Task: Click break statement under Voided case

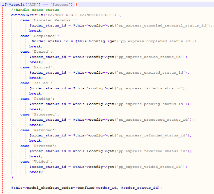Action: click(x=36, y=172)
